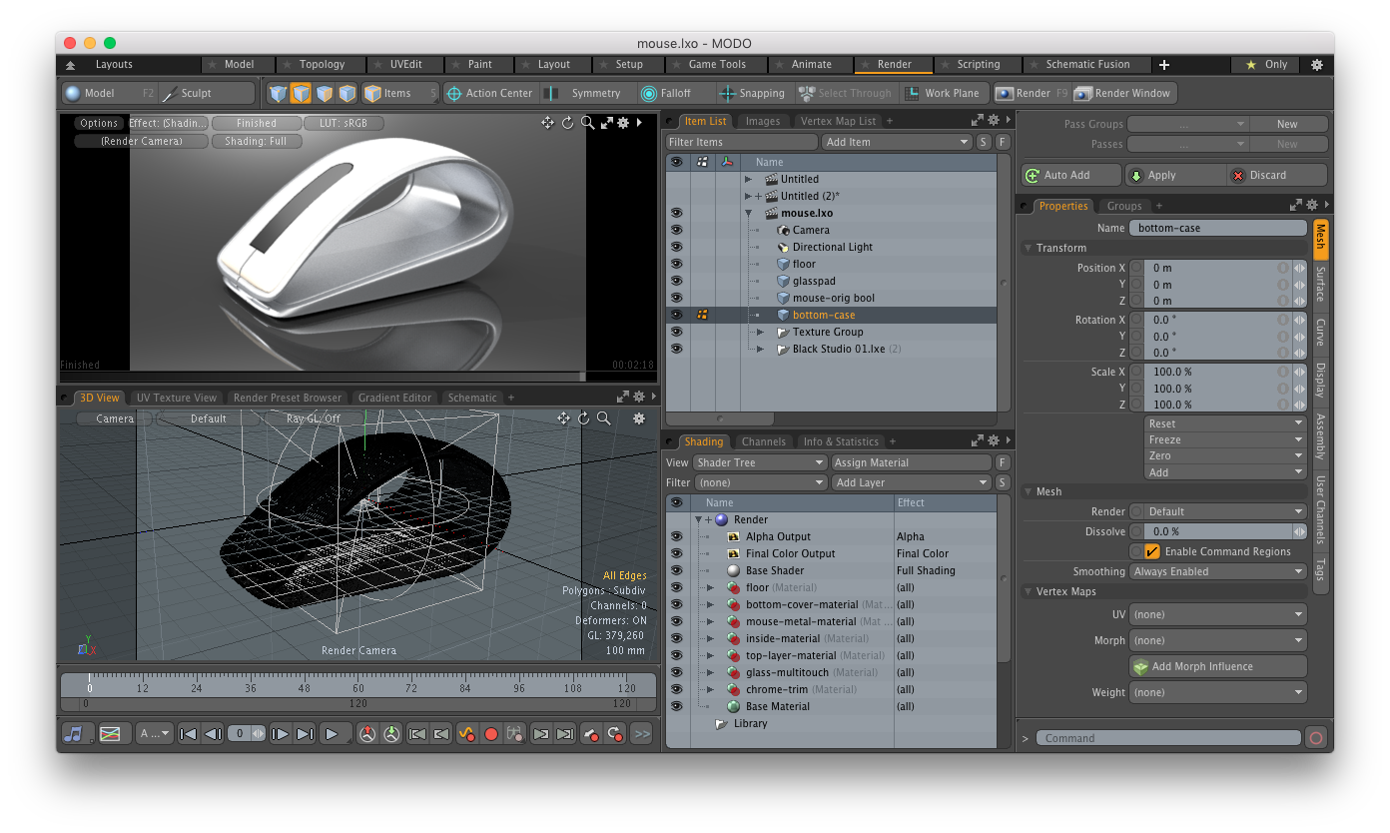Toggle visibility of Directional Light
The width and height of the screenshot is (1390, 833).
coord(676,247)
